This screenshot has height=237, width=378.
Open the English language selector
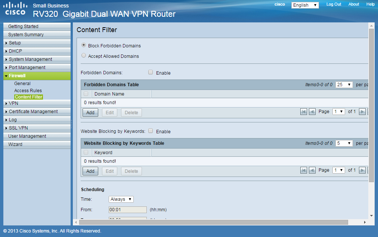tap(304, 4)
